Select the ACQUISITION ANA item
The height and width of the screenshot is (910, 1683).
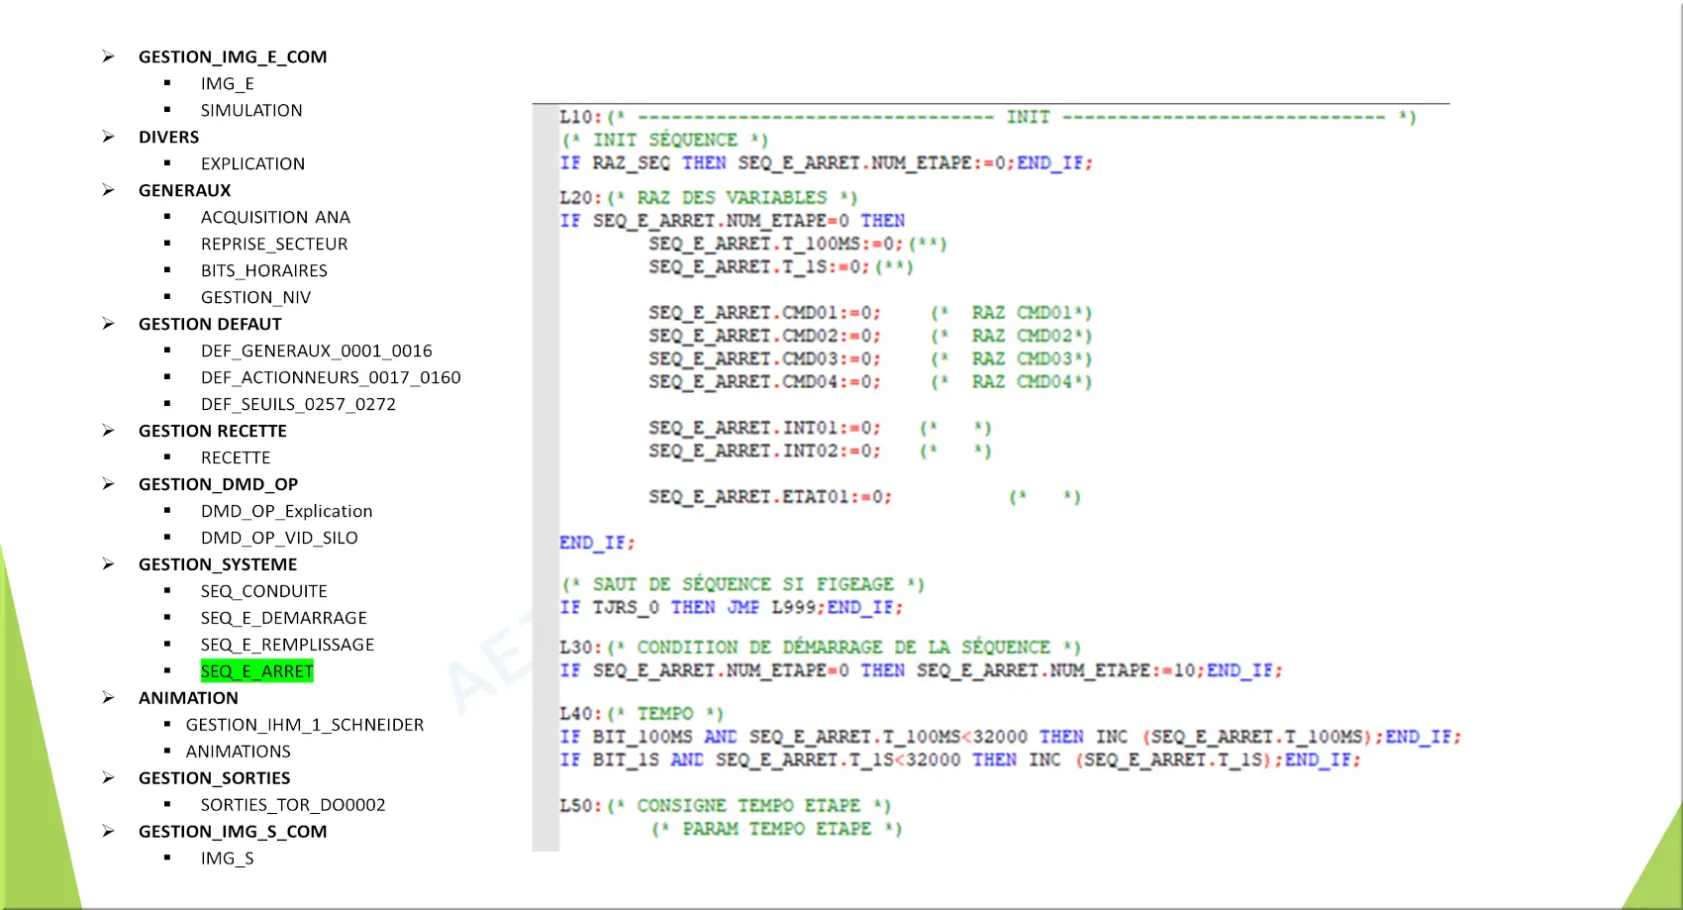click(275, 217)
